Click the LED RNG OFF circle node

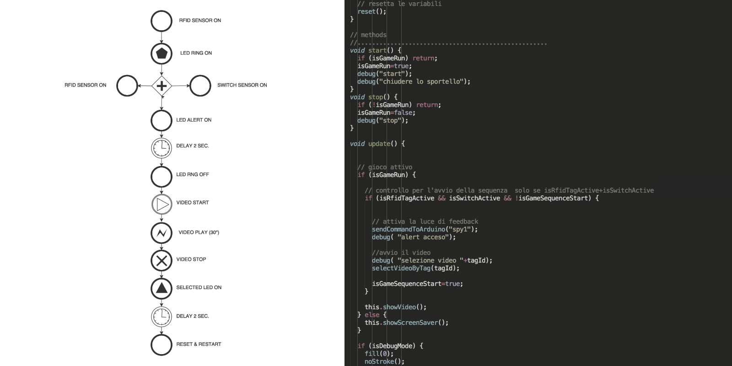(x=161, y=177)
